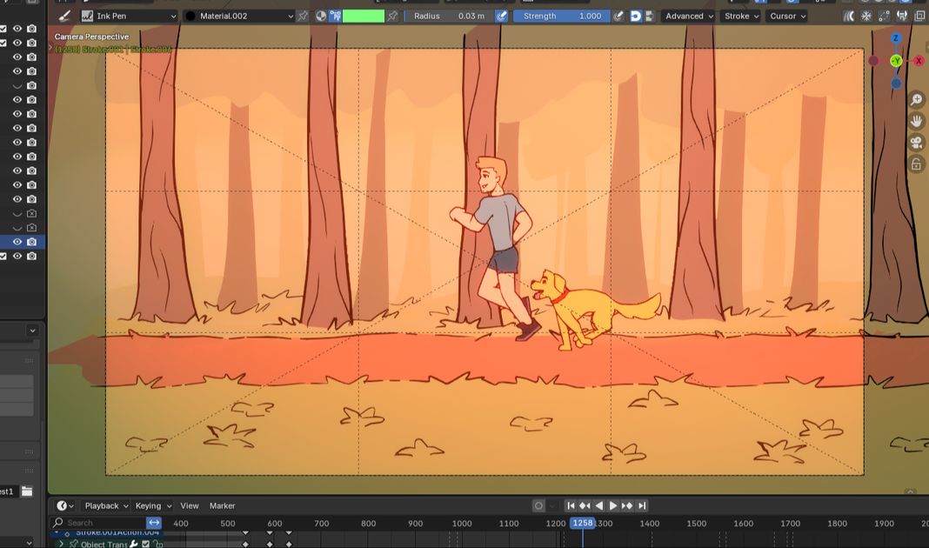Play animation in reverse

click(x=599, y=505)
